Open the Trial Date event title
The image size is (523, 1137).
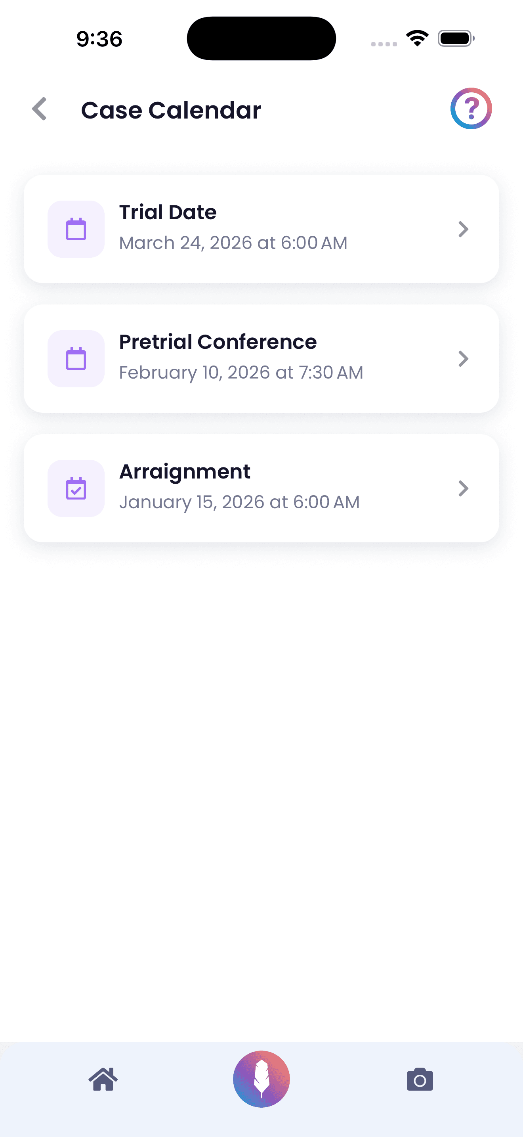[x=168, y=212]
